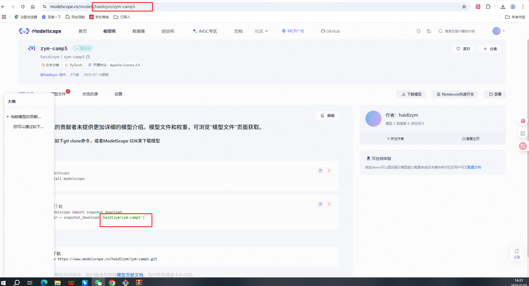Screen dimensions: 529x286
Task: Open the Chrome three-dot menu
Action: click(x=523, y=7)
